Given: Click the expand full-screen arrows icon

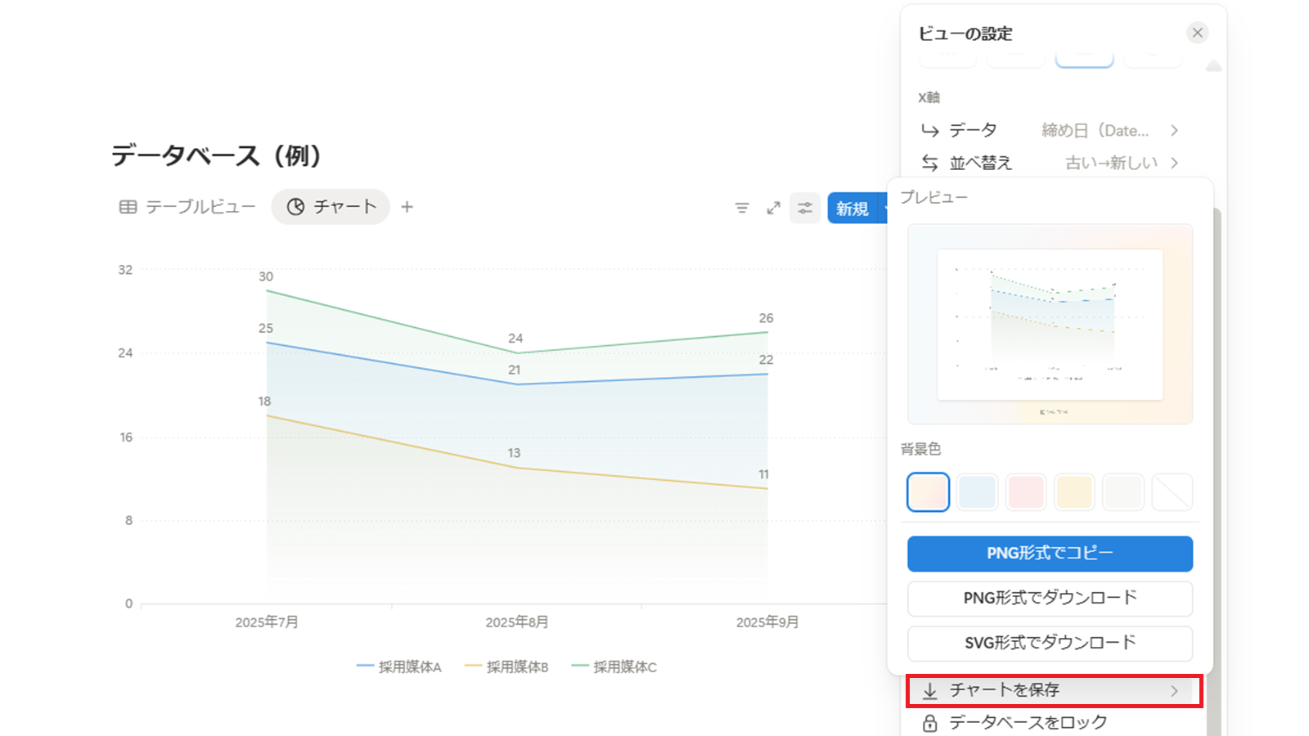Looking at the screenshot, I should [773, 209].
